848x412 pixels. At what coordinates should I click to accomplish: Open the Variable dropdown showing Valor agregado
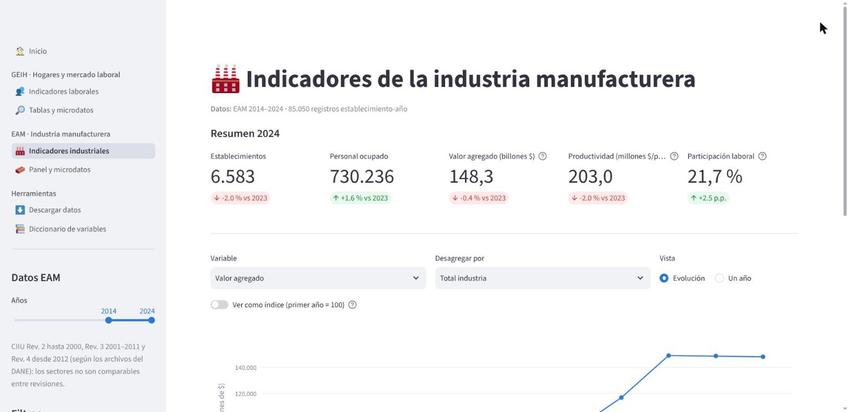point(318,278)
